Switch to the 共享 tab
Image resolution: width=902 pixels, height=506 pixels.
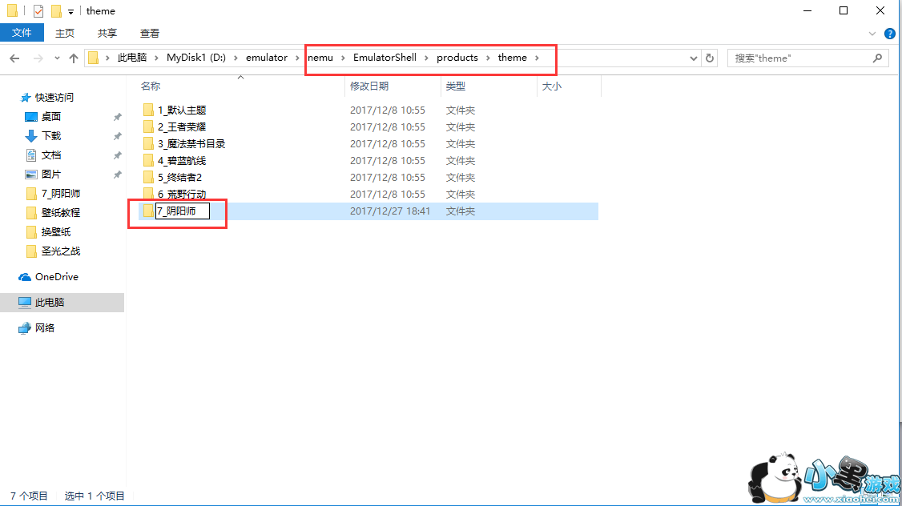[x=107, y=34]
